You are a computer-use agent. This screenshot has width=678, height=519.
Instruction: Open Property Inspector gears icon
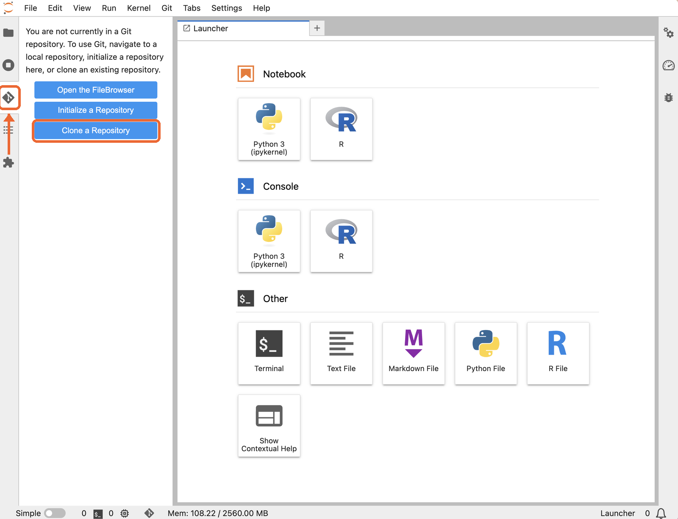[668, 33]
